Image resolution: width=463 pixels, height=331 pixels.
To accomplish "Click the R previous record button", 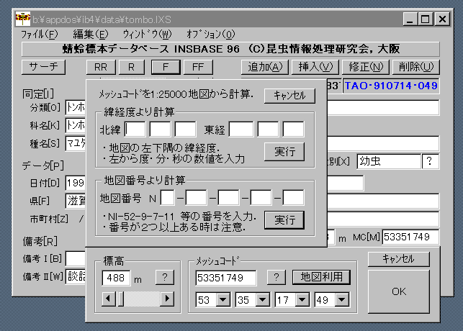I will 131,67.
